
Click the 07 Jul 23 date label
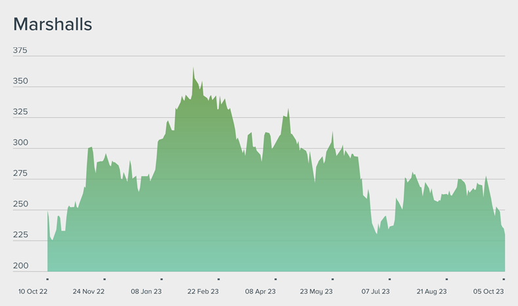pyautogui.click(x=376, y=292)
